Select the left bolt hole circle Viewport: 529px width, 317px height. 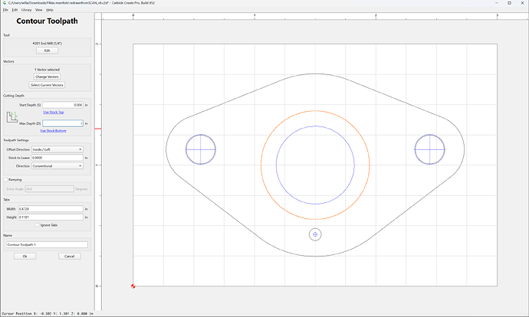201,149
